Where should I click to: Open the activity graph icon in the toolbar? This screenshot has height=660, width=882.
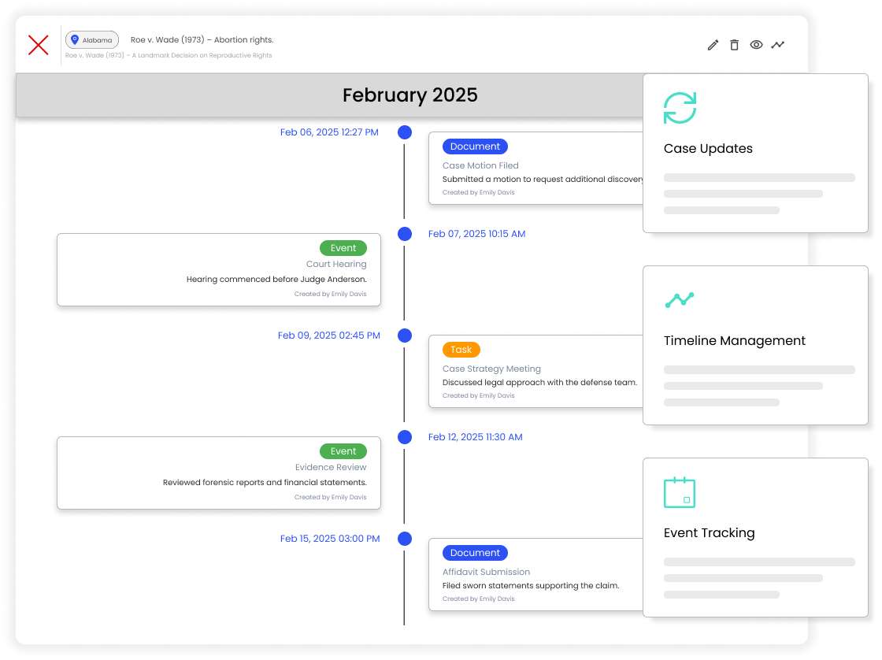click(x=778, y=45)
